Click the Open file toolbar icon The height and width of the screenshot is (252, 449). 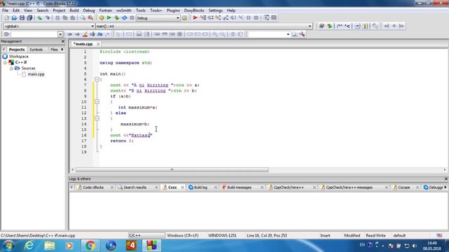tap(14, 17)
